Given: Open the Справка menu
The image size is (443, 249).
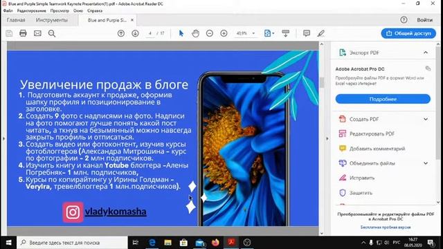Looking at the screenshot, I should tap(95, 11).
